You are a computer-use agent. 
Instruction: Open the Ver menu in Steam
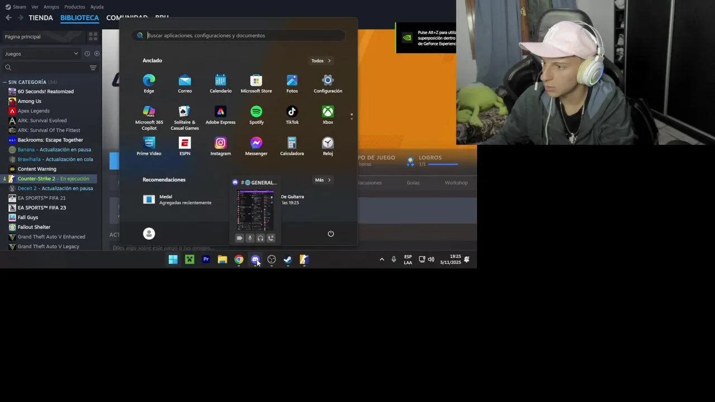(35, 7)
